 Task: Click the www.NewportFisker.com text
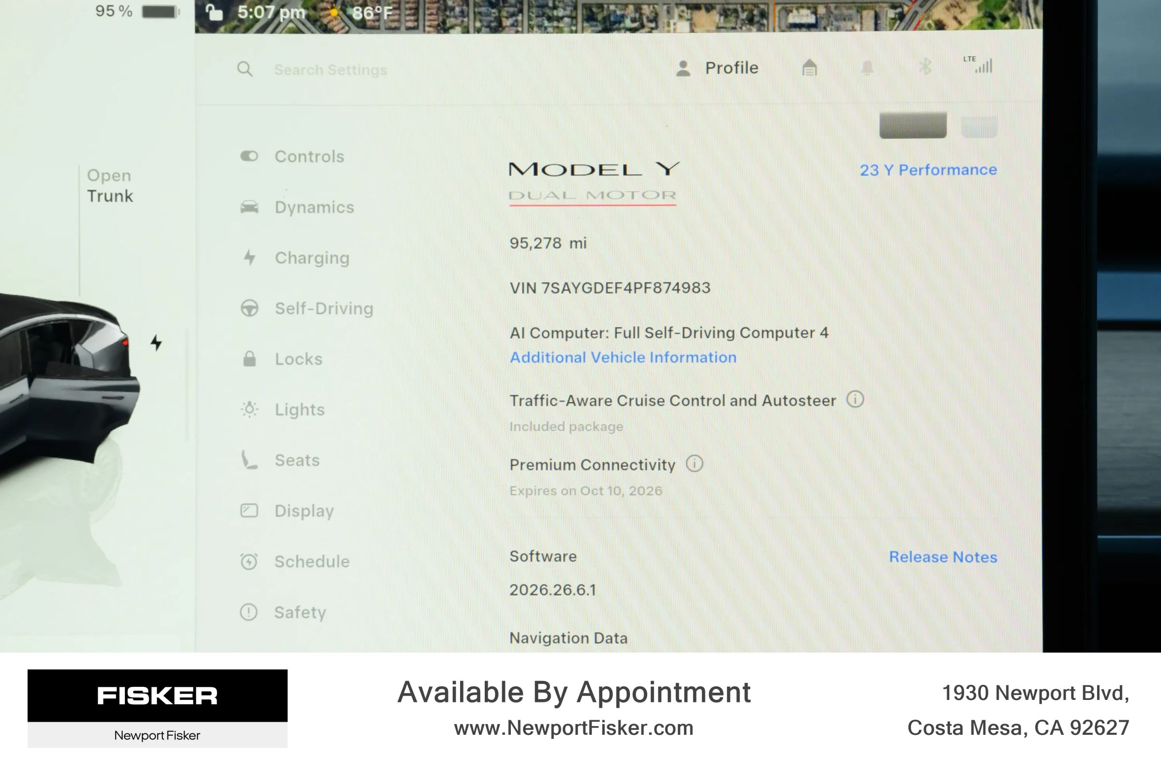coord(574,728)
